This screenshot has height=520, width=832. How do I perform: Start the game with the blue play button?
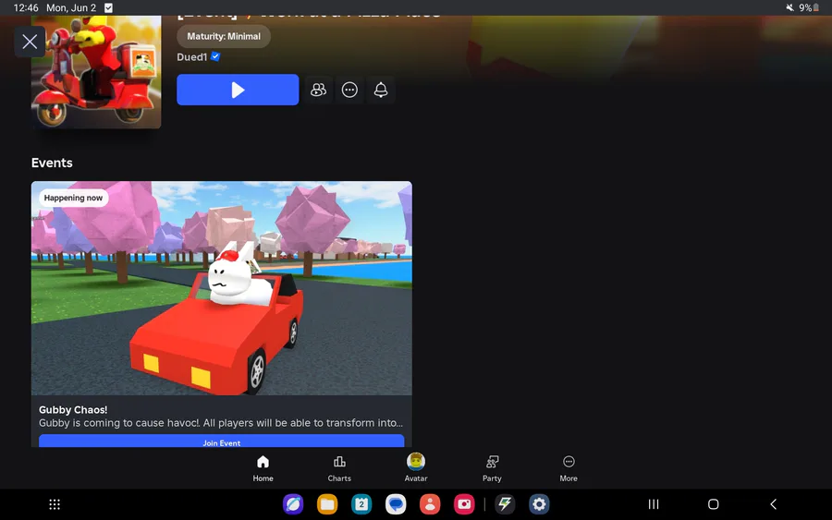(x=238, y=90)
